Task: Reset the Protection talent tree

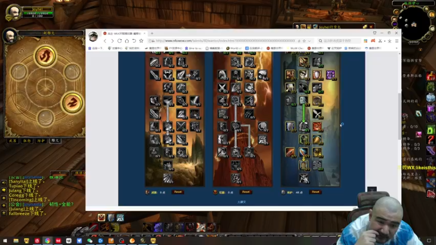Action: tap(316, 192)
